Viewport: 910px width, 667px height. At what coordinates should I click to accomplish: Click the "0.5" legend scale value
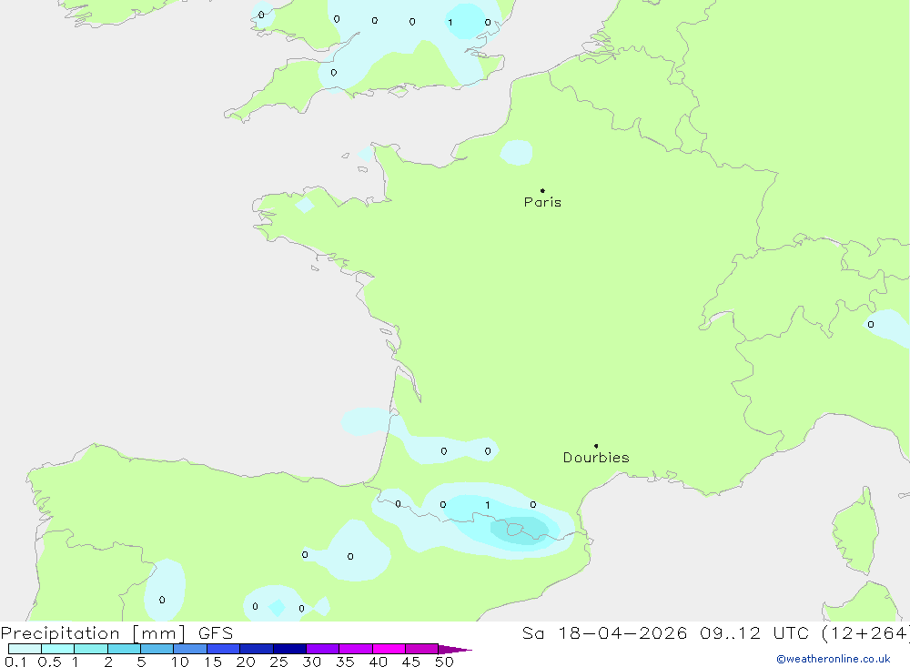(x=49, y=662)
